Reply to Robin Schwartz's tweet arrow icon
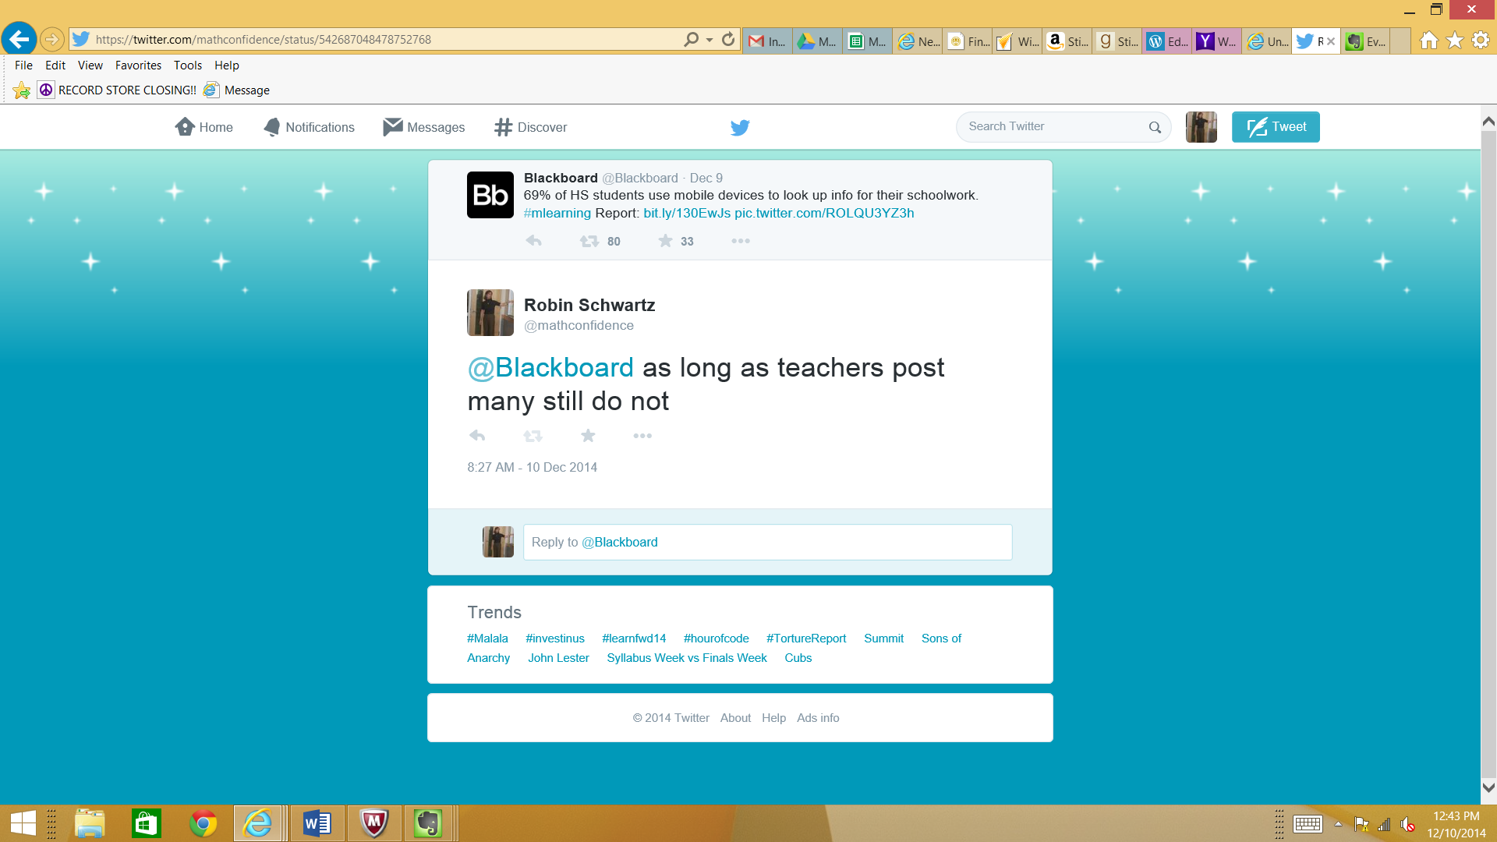The width and height of the screenshot is (1497, 842). 477,436
